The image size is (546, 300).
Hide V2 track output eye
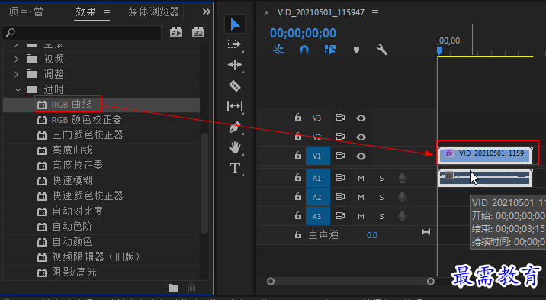coord(361,137)
